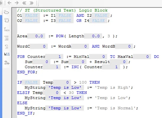Click the FALSE monitor value next to I2

coord(101,16)
